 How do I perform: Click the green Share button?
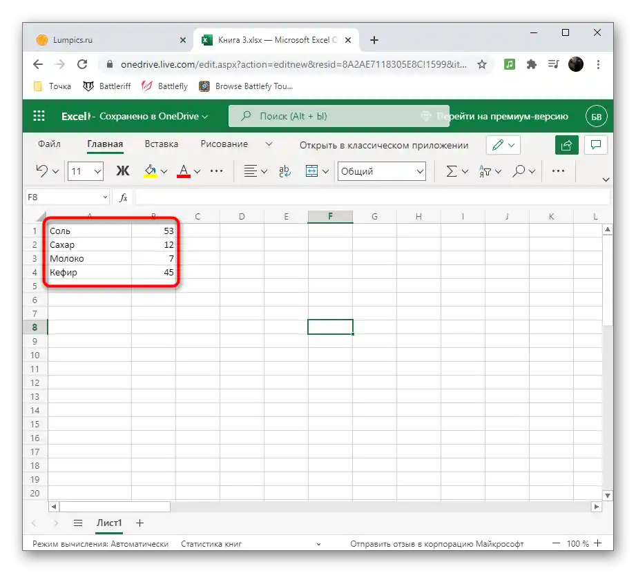pos(566,145)
